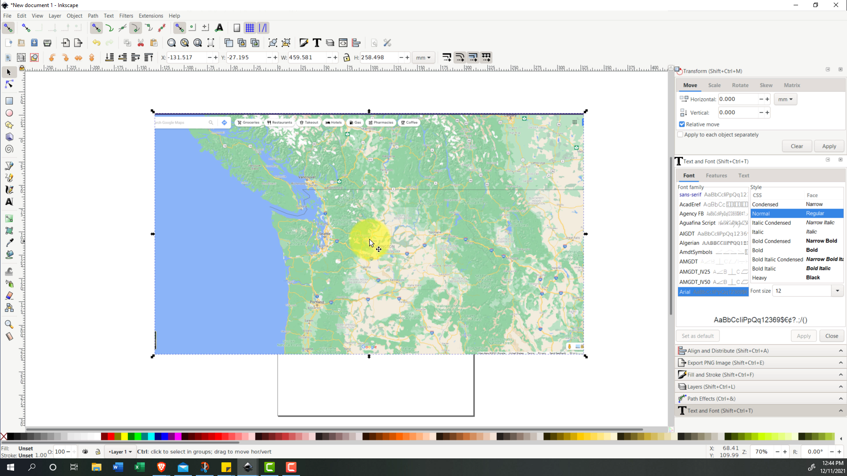Pick the red swatch in the palette
This screenshot has width=847, height=476.
[111, 437]
